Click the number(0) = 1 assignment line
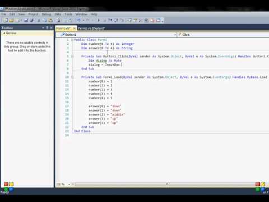Viewport: 269px width, 202px height. pos(100,81)
